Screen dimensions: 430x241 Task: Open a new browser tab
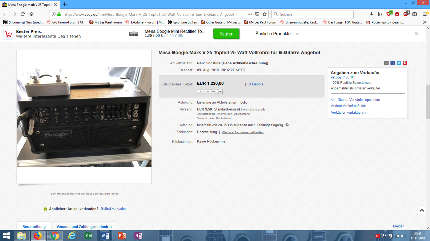coord(65,4)
